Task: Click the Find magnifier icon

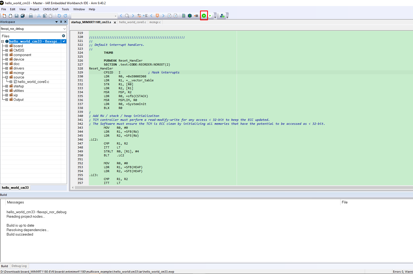Action: click(x=127, y=16)
